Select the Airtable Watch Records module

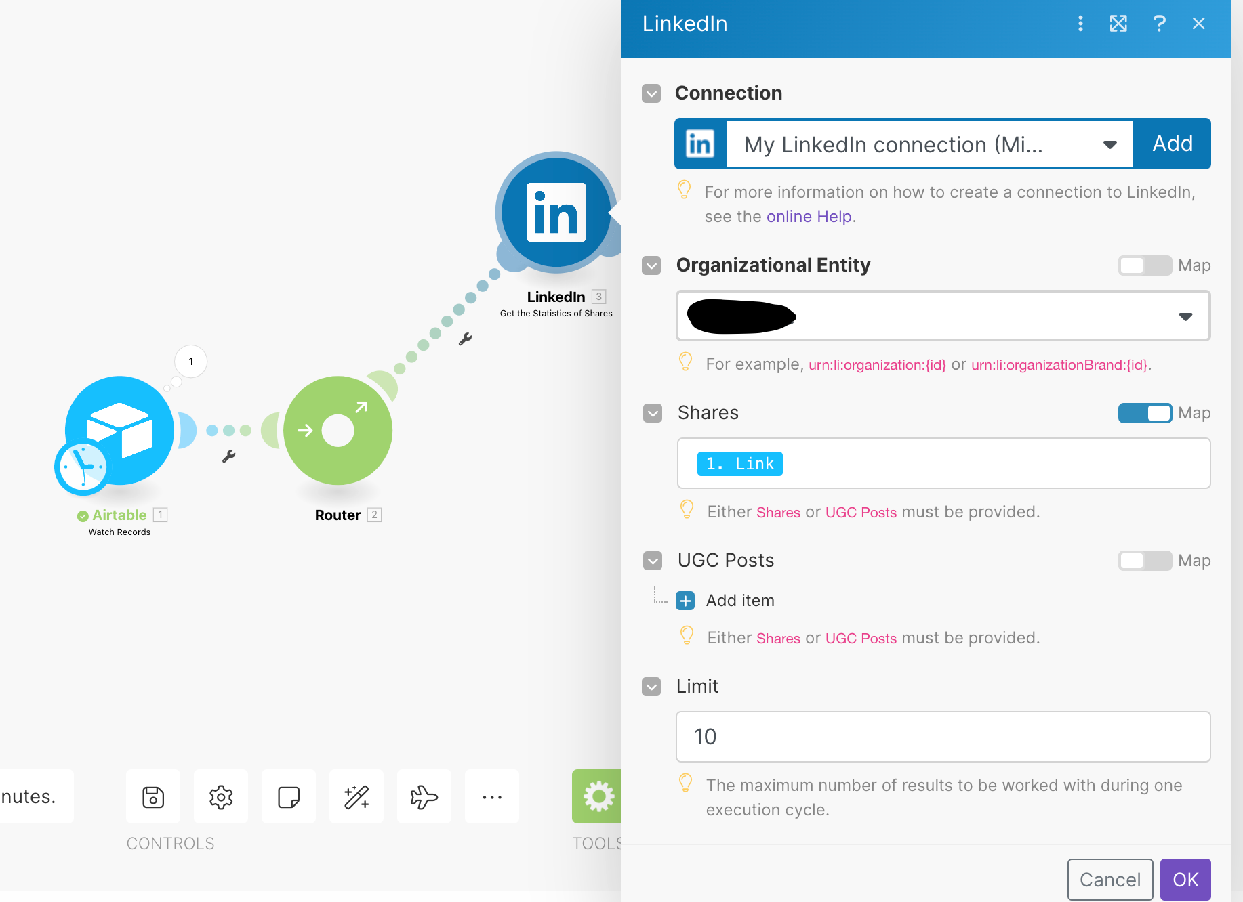(x=120, y=430)
